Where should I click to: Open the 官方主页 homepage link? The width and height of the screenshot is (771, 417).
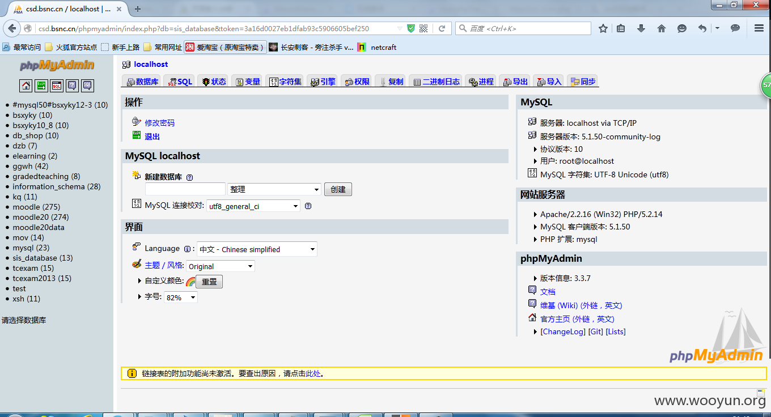click(577, 319)
